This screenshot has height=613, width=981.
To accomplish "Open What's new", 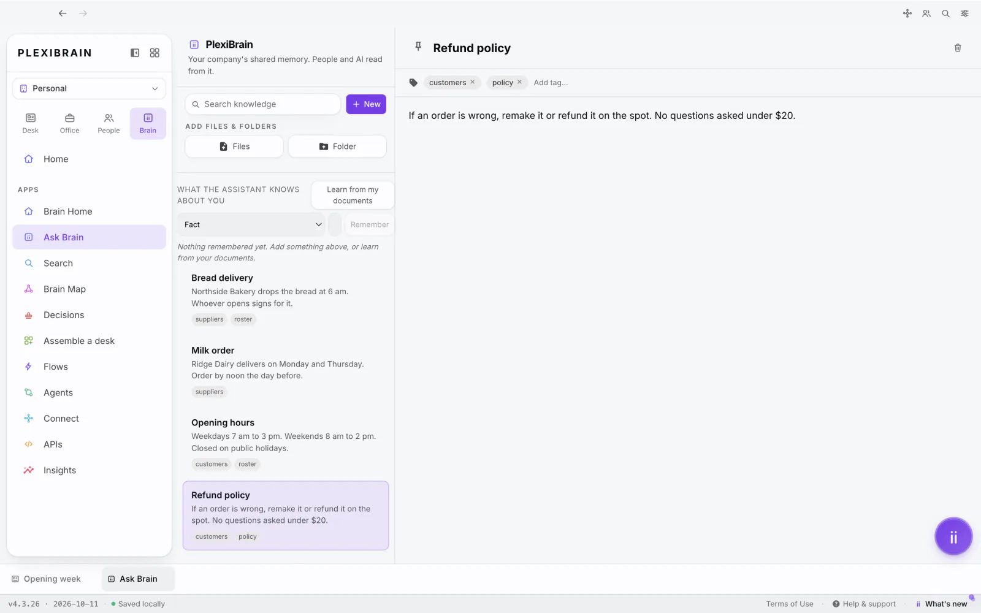I will pyautogui.click(x=942, y=604).
